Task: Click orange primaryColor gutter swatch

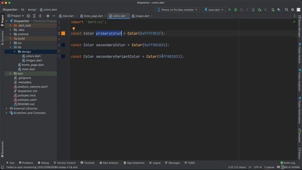Action: (x=63, y=34)
